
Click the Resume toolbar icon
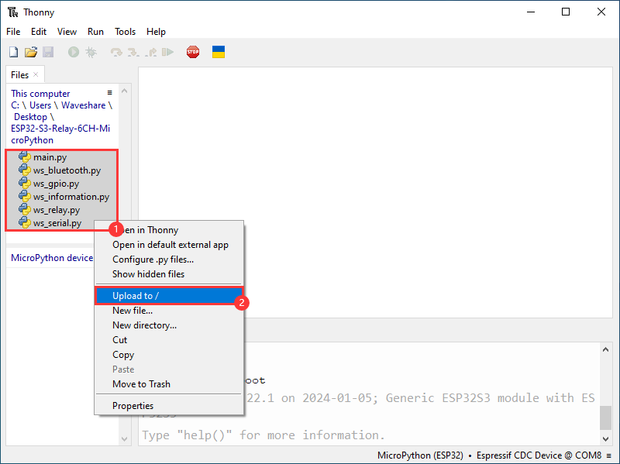coord(167,52)
